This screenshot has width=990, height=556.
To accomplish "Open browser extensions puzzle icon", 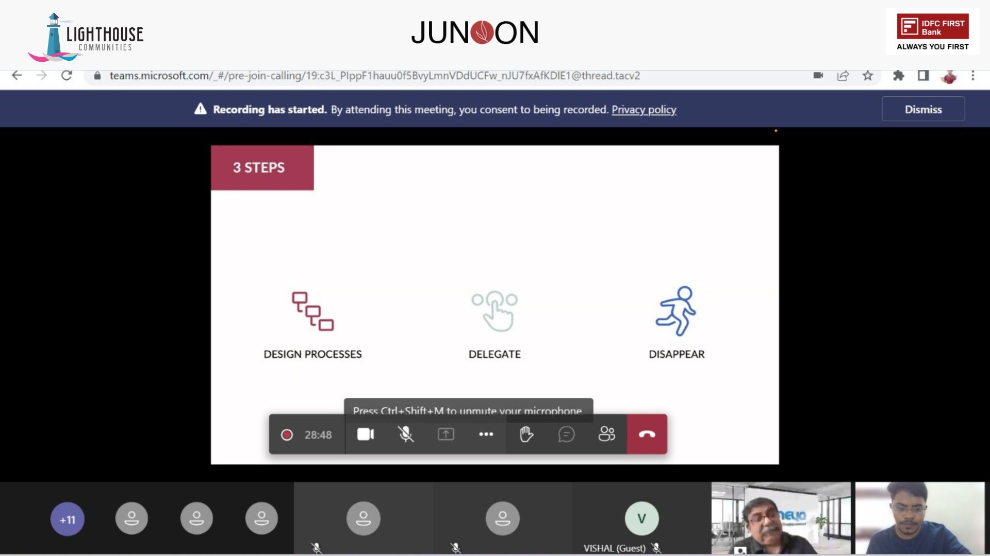I will 898,76.
